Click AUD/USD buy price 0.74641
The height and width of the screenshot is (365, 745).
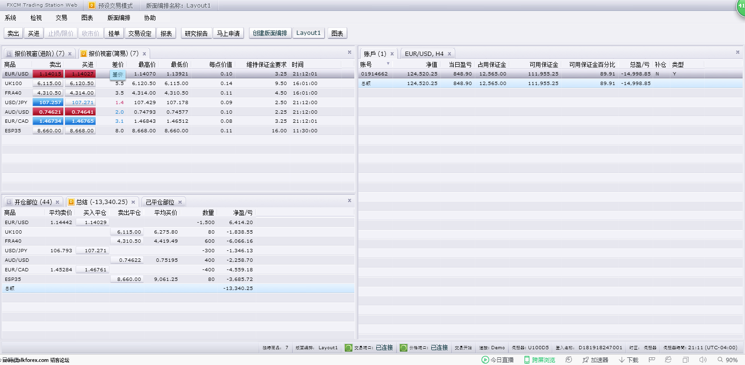[x=80, y=112]
